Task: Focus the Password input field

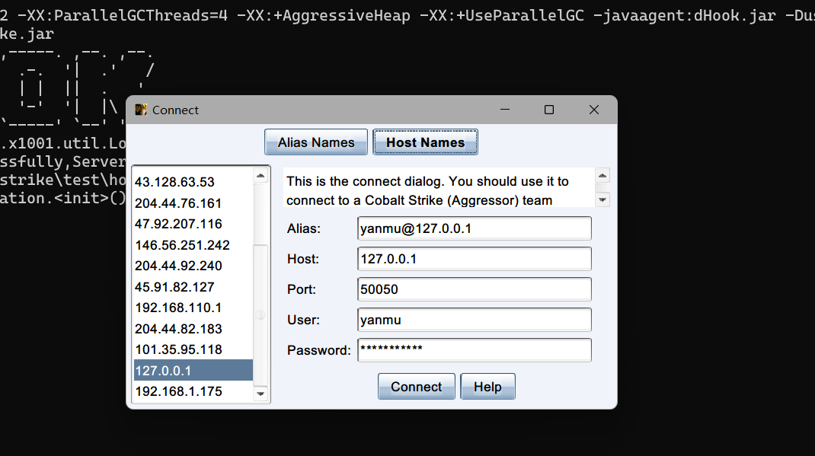Action: coord(474,350)
